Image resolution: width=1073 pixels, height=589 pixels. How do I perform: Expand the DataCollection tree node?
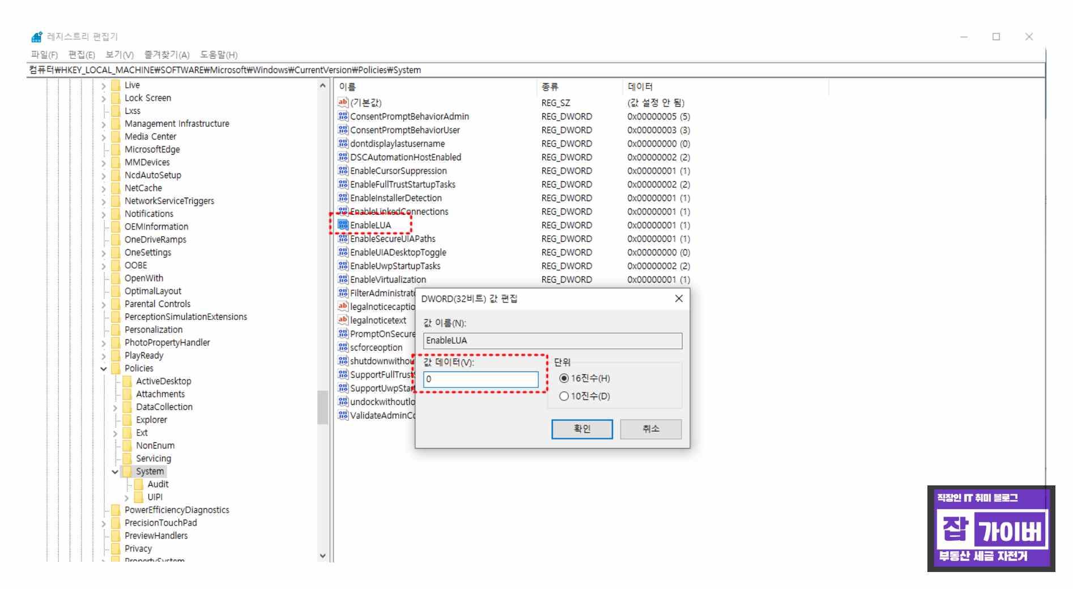point(115,408)
